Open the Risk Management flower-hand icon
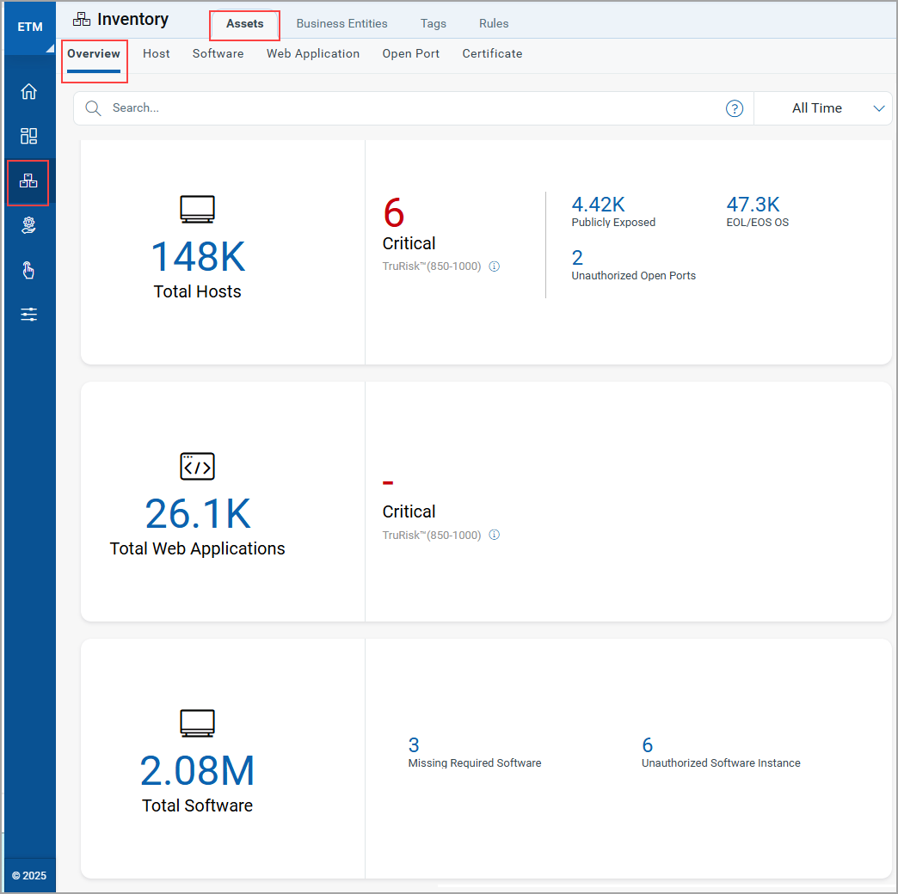The width and height of the screenshot is (898, 894). (x=28, y=225)
